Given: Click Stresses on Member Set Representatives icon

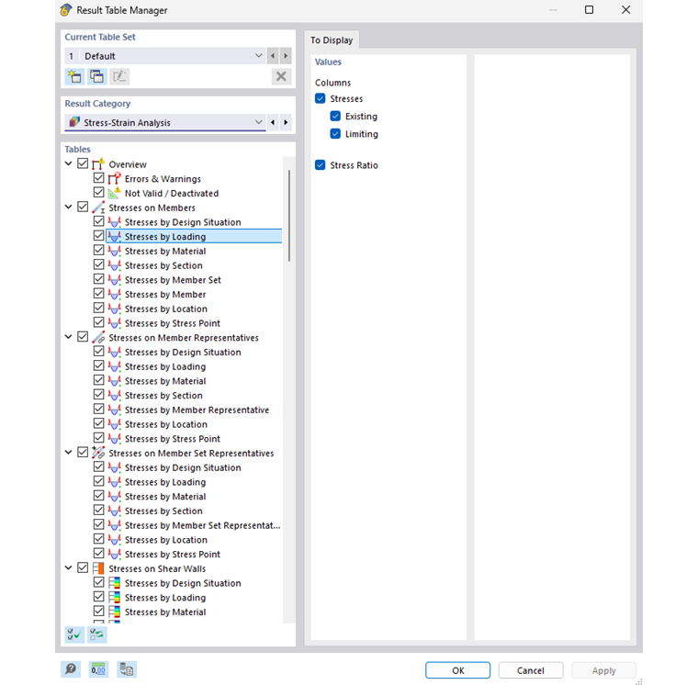Looking at the screenshot, I should pyautogui.click(x=98, y=453).
